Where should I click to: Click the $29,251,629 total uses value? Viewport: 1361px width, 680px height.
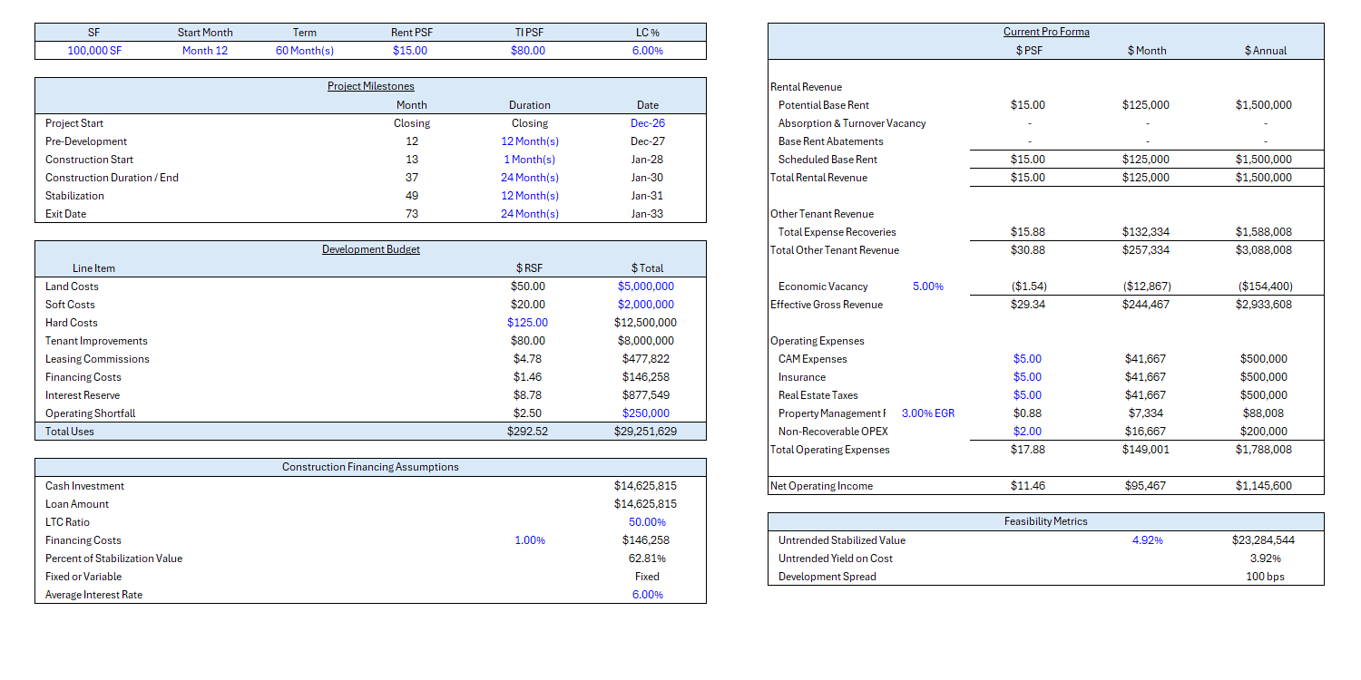(x=645, y=432)
